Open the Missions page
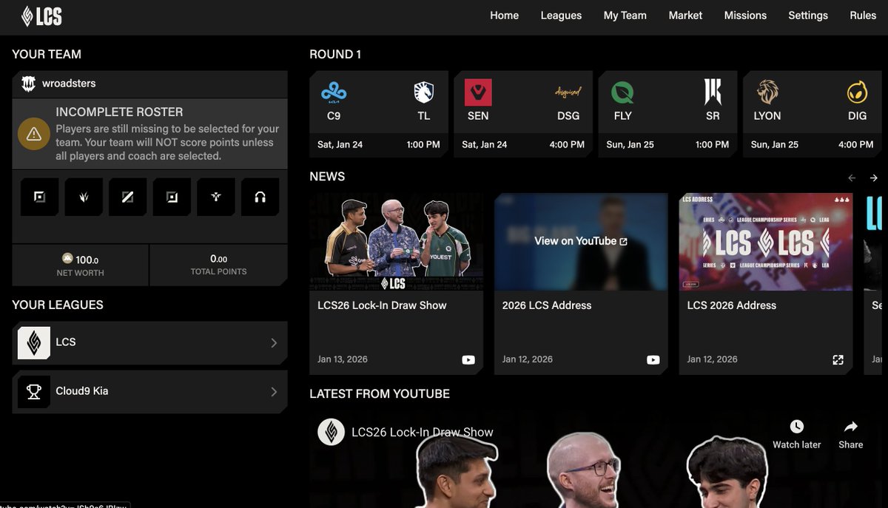The height and width of the screenshot is (508, 888). [745, 16]
